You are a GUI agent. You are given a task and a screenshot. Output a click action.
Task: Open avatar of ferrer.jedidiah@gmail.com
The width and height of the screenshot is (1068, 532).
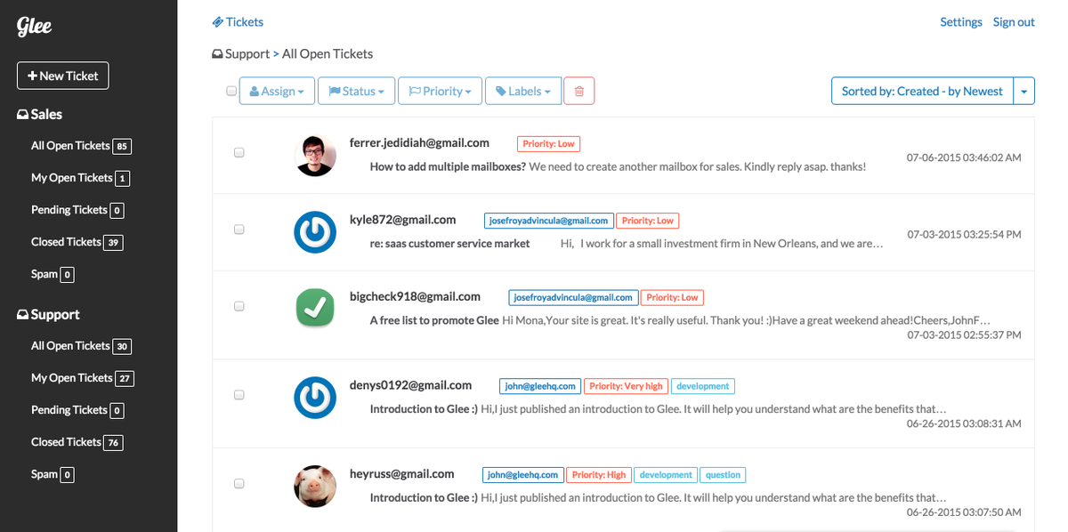point(315,156)
